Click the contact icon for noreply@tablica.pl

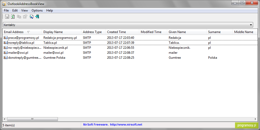(x=6, y=43)
